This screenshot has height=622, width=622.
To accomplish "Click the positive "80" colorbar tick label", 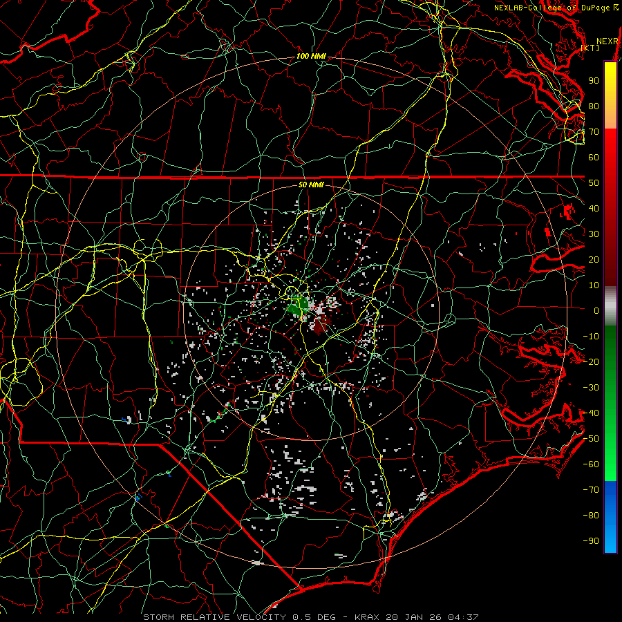I will pyautogui.click(x=594, y=106).
